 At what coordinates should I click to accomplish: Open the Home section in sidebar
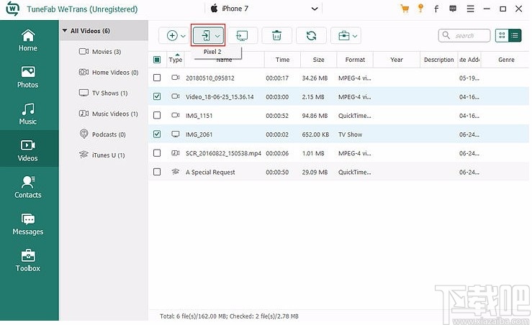click(x=28, y=40)
